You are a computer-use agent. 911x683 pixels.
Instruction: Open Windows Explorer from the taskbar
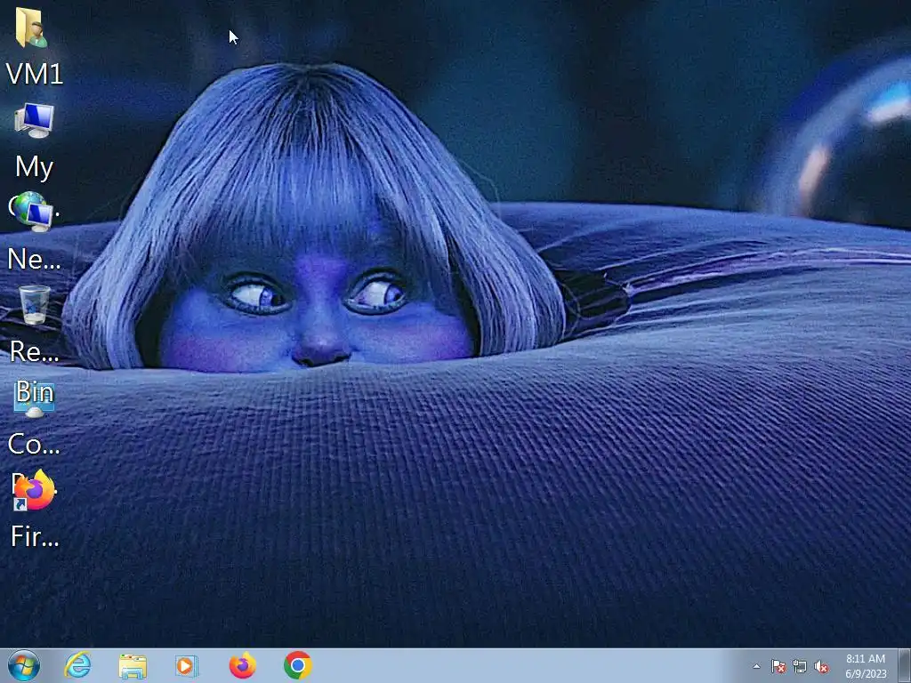pos(133,665)
